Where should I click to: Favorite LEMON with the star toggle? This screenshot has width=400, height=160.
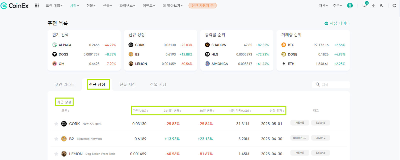point(56,154)
